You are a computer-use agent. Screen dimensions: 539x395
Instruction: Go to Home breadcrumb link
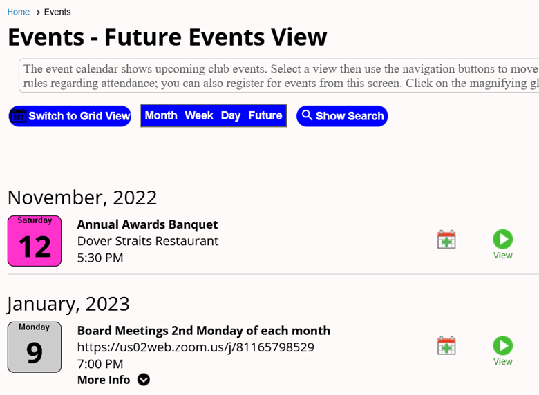(19, 12)
